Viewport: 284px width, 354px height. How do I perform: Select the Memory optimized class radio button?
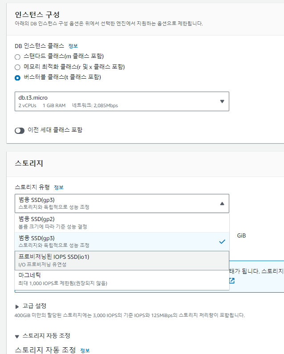(x=17, y=67)
